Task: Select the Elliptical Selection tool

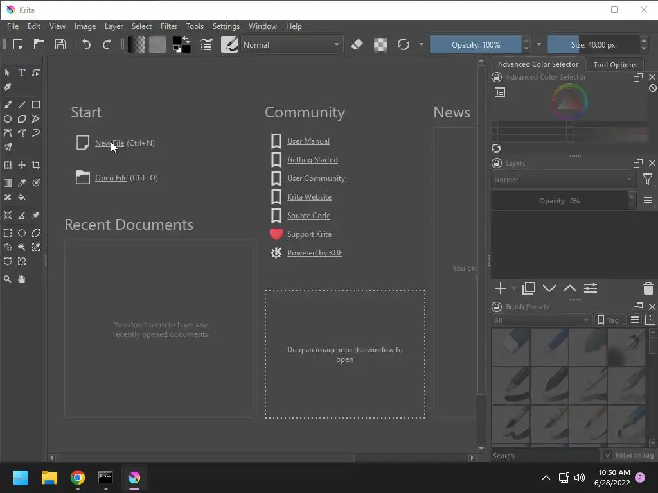Action: click(x=22, y=233)
